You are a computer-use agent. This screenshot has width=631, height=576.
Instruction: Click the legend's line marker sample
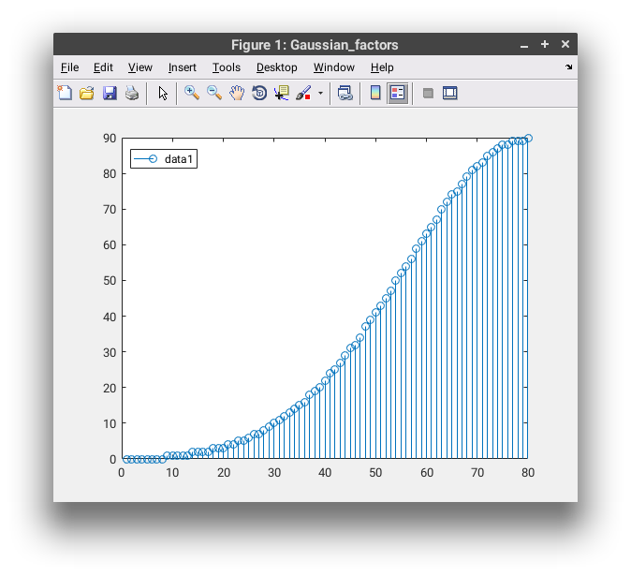[145, 159]
